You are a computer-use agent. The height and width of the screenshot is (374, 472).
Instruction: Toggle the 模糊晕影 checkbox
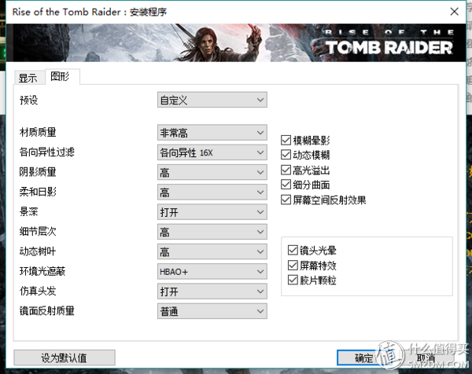click(x=286, y=140)
